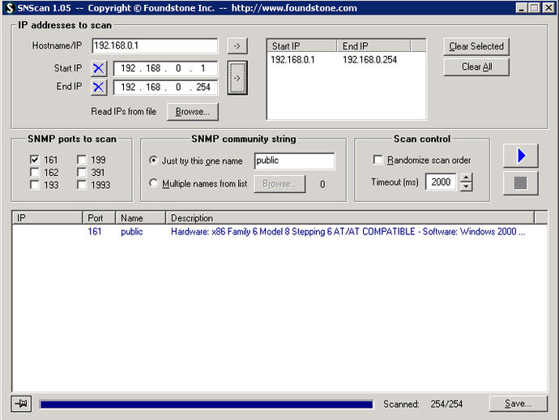Click Clear All button
This screenshot has height=420, width=559.
476,66
